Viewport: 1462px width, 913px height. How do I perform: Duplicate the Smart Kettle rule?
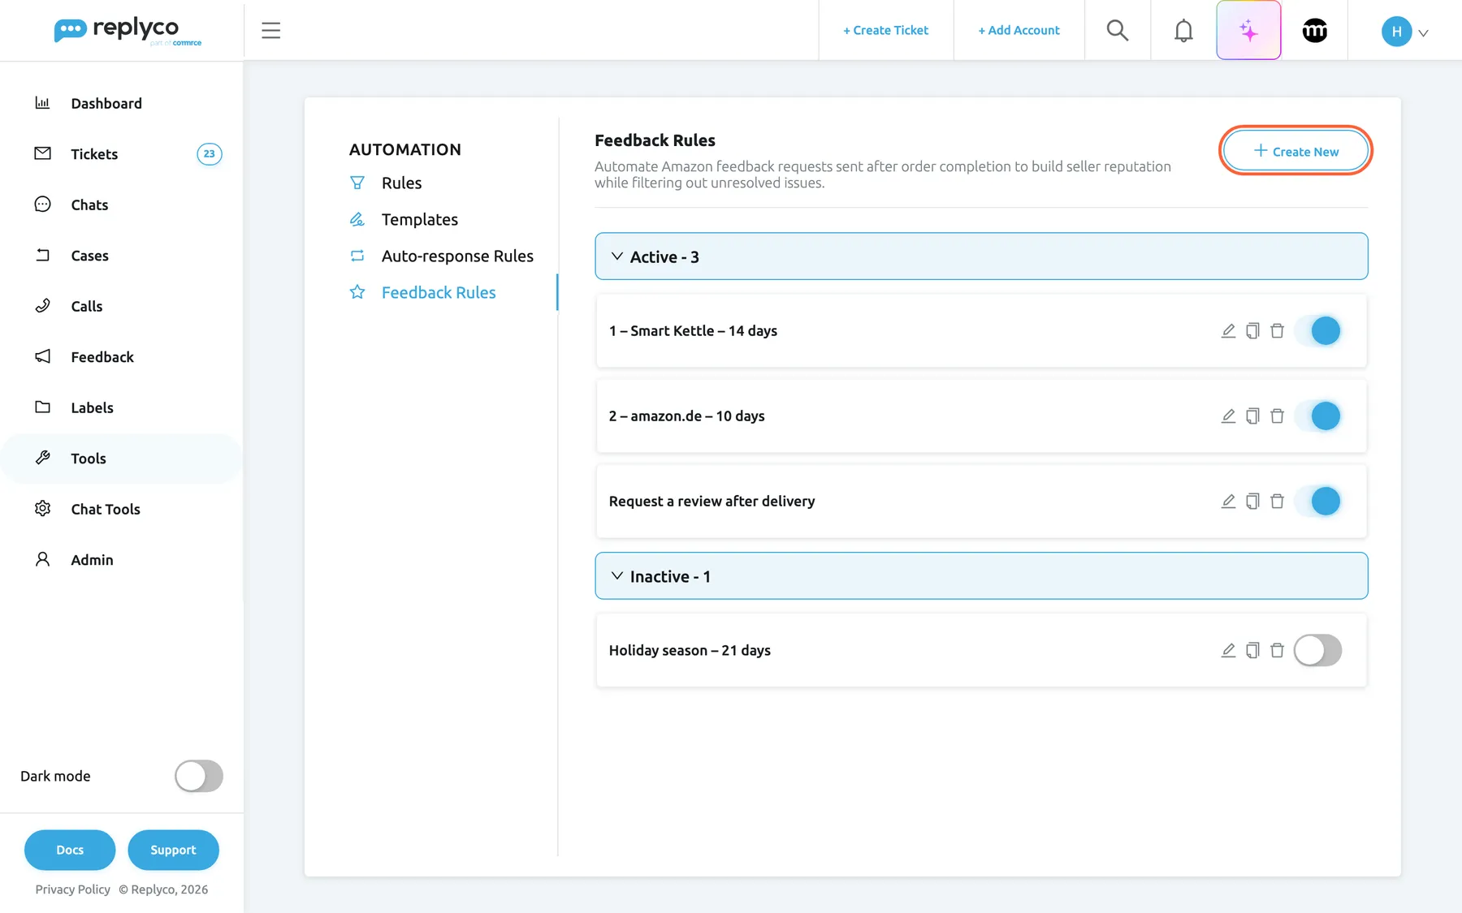coord(1252,331)
